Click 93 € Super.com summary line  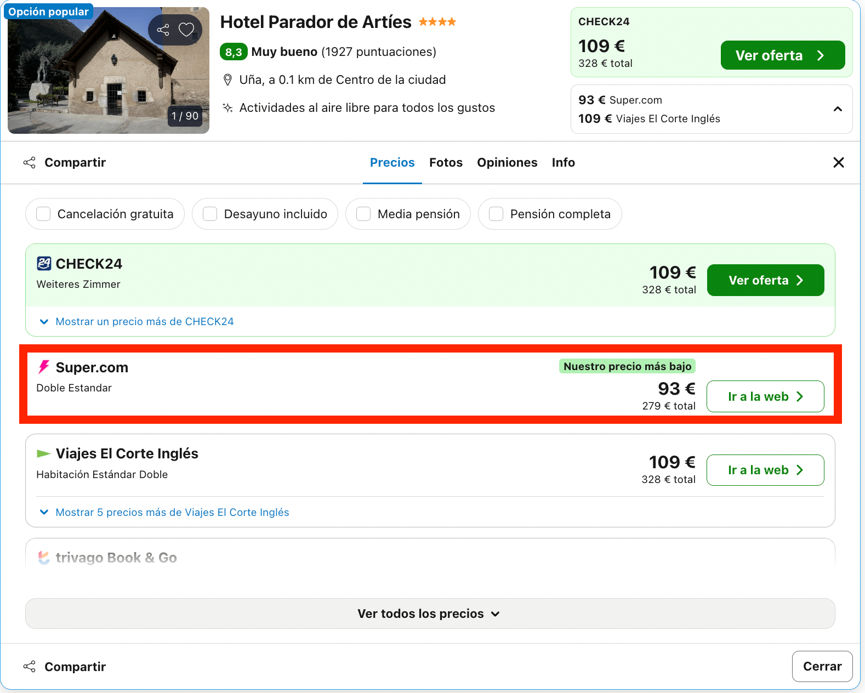point(620,100)
